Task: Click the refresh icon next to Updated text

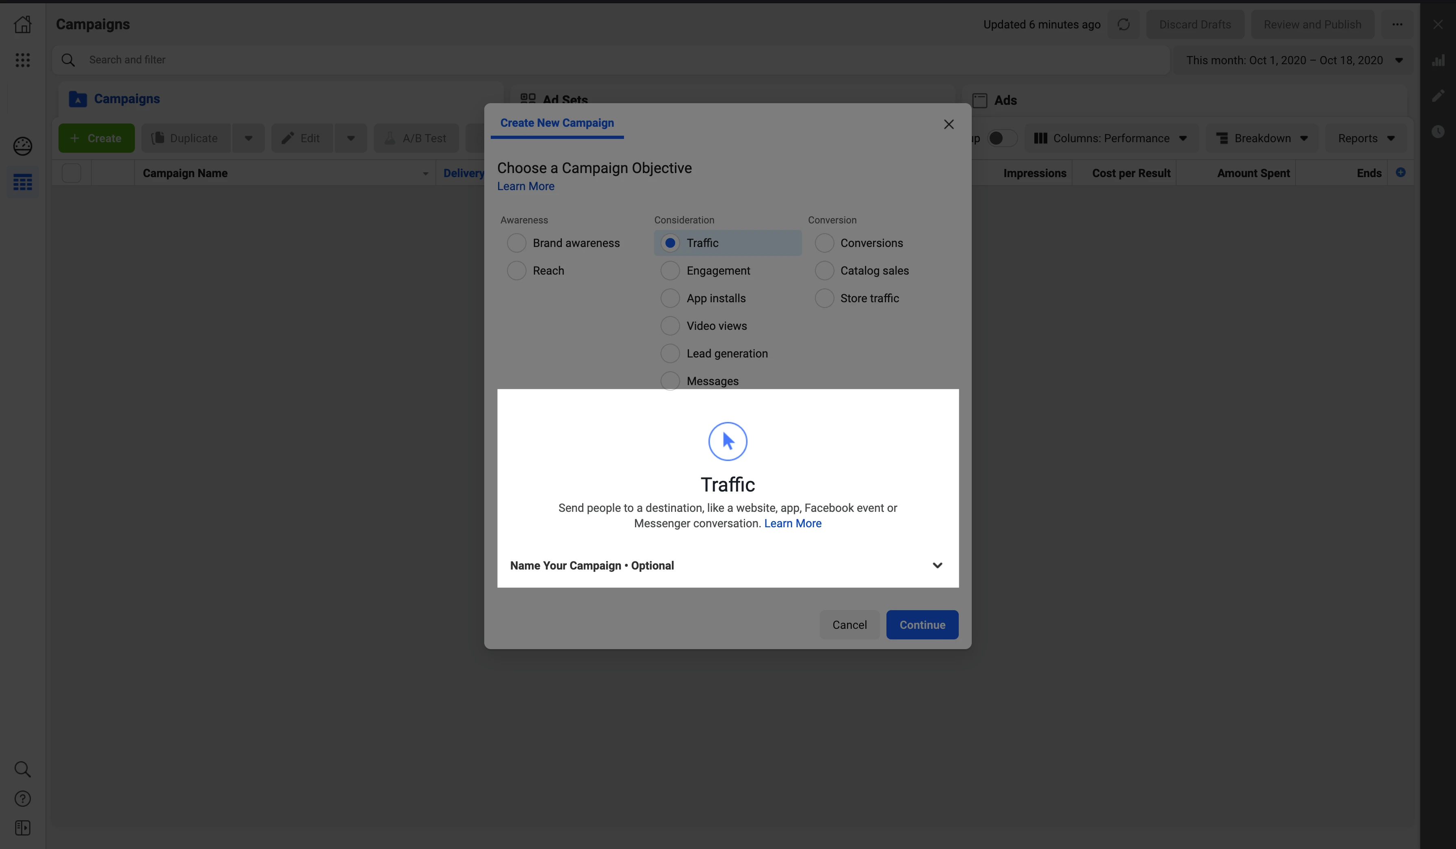Action: (1123, 24)
